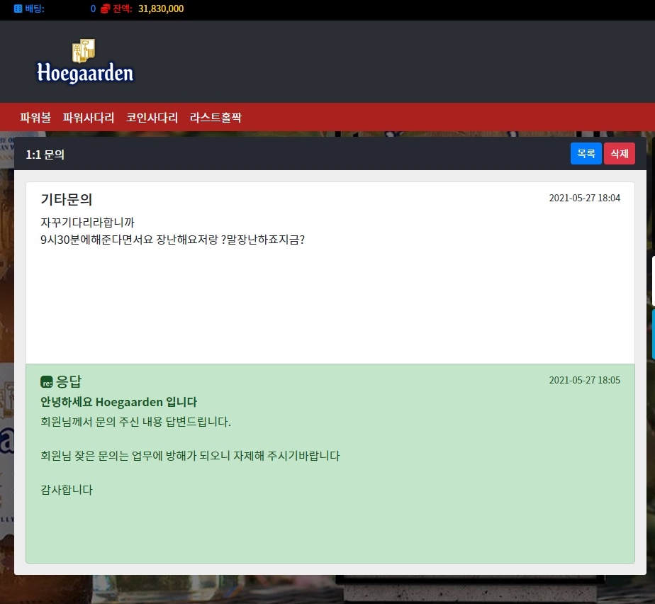The image size is (655, 604).
Task: Open the 파워사다리 menu
Action: tap(89, 118)
